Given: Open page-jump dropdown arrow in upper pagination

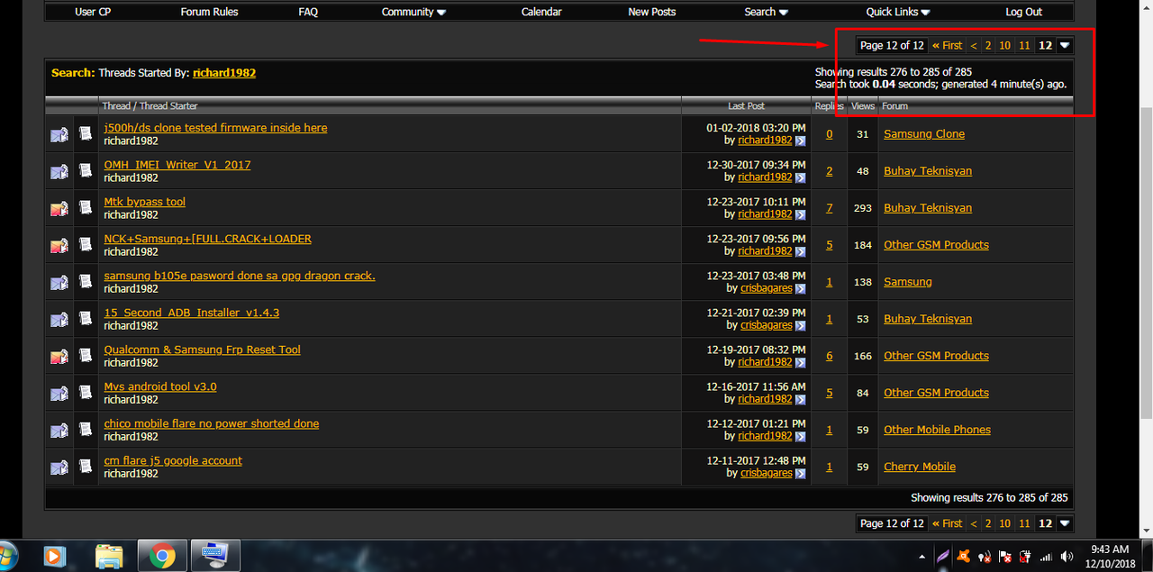Looking at the screenshot, I should point(1065,45).
